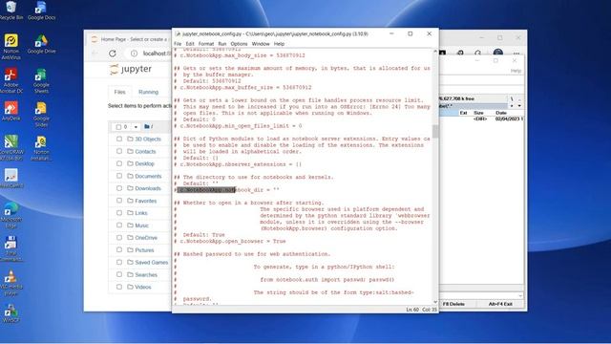Sort by the Ext column header in Total Commander
The width and height of the screenshot is (611, 344).
pos(463,113)
